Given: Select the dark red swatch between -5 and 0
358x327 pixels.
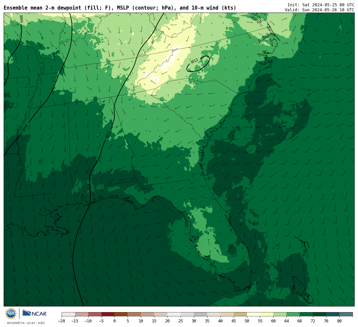Looking at the screenshot, I should (x=108, y=314).
